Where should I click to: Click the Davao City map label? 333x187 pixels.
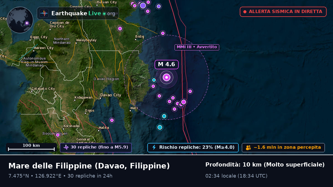pos(111,95)
